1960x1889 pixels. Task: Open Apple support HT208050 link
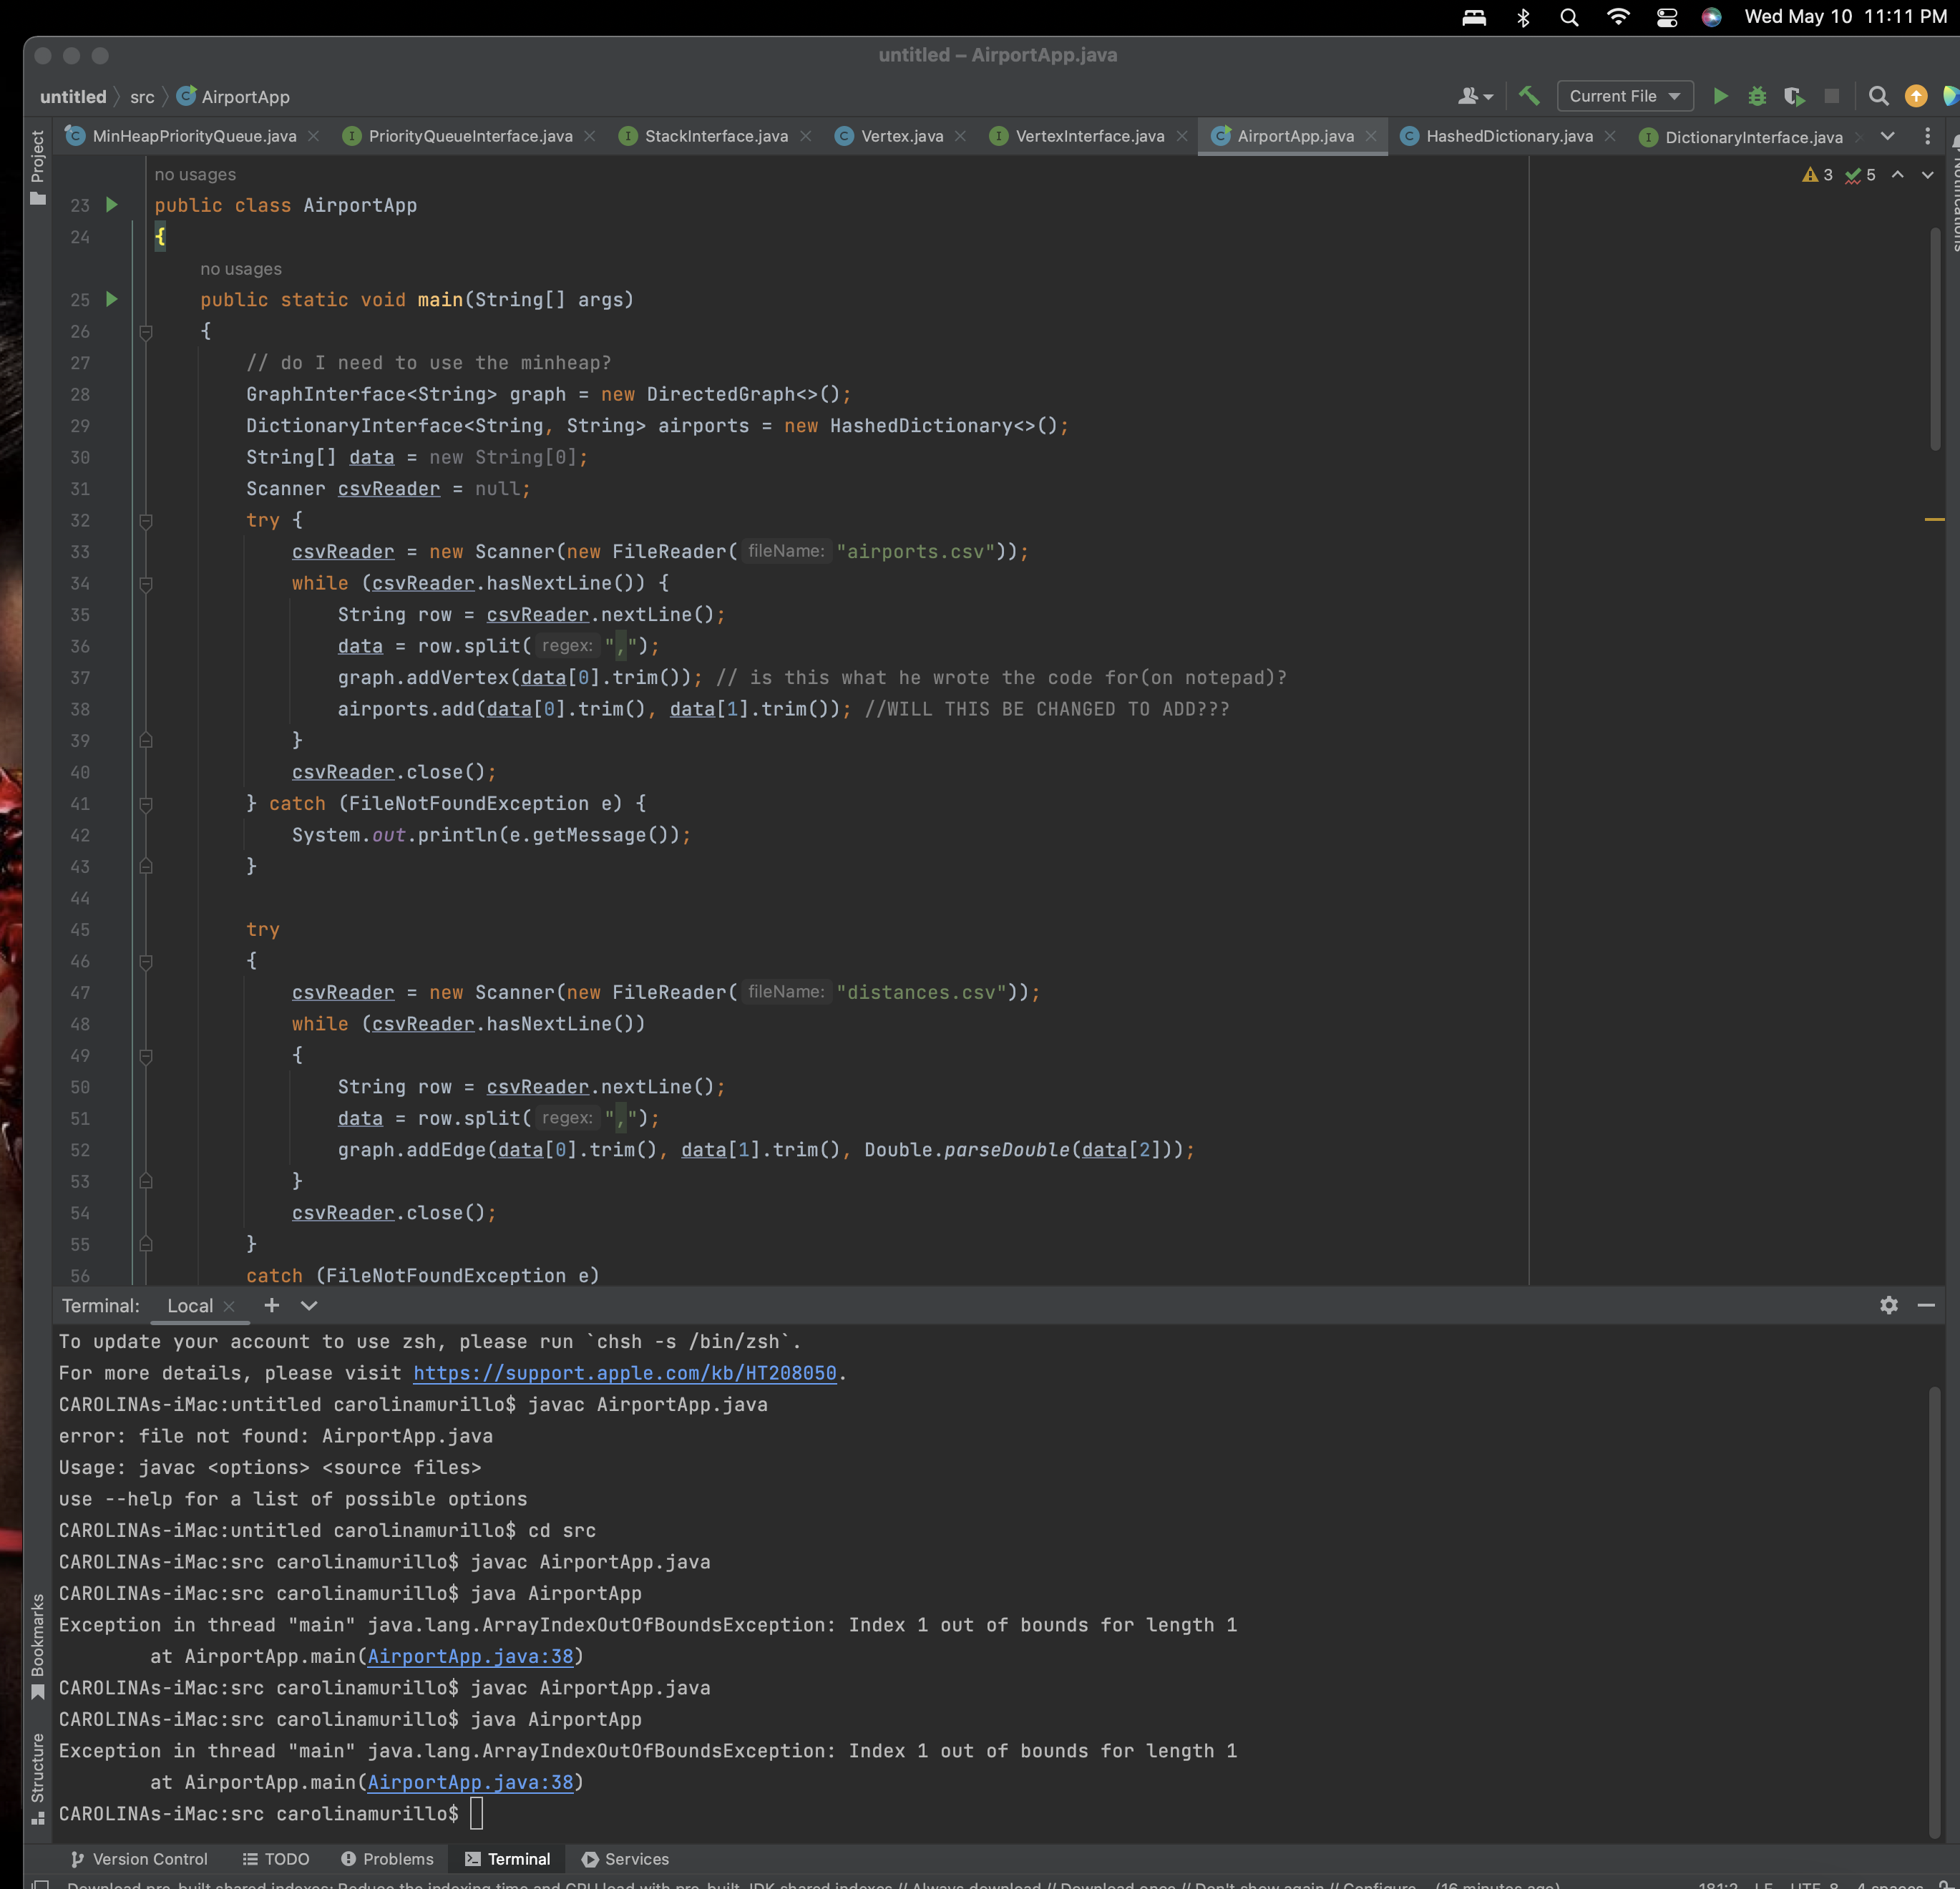pyautogui.click(x=625, y=1373)
